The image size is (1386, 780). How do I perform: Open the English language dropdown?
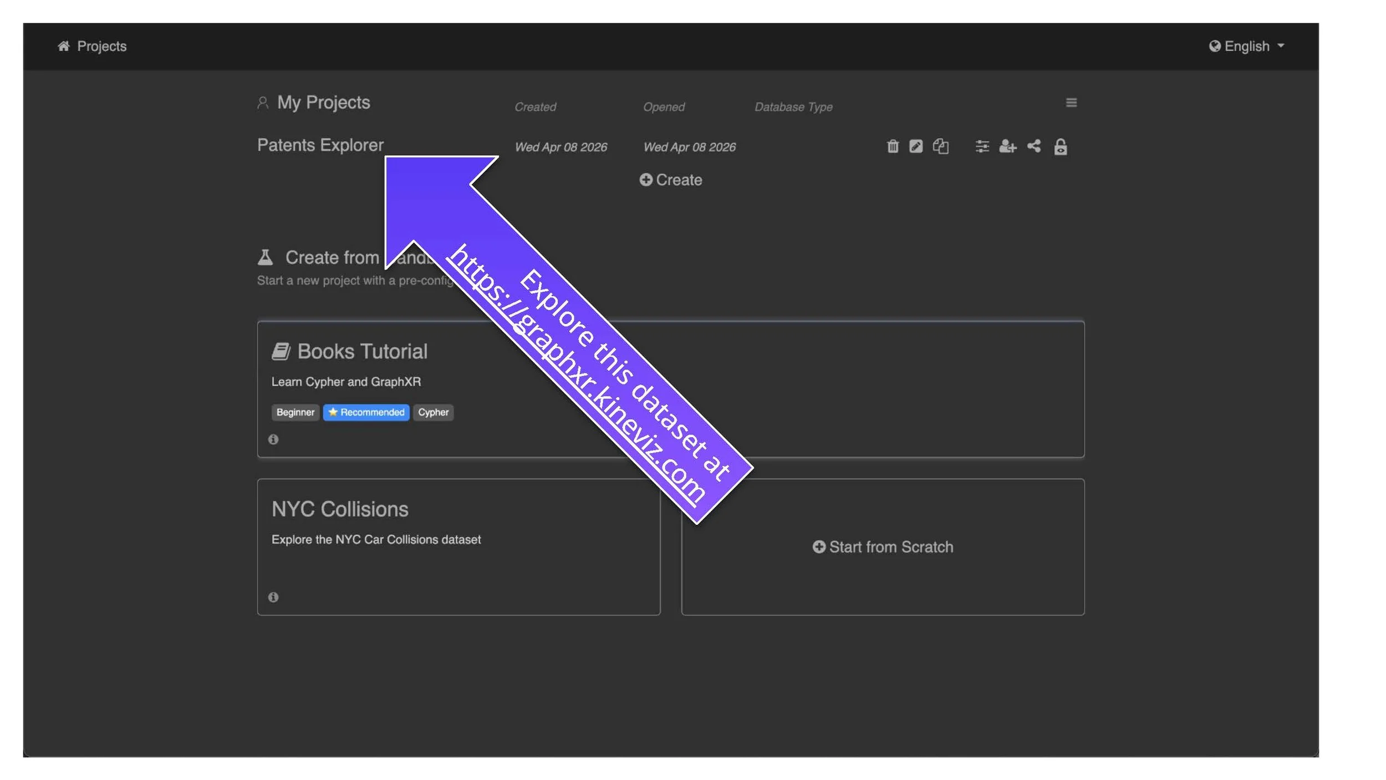(x=1246, y=46)
